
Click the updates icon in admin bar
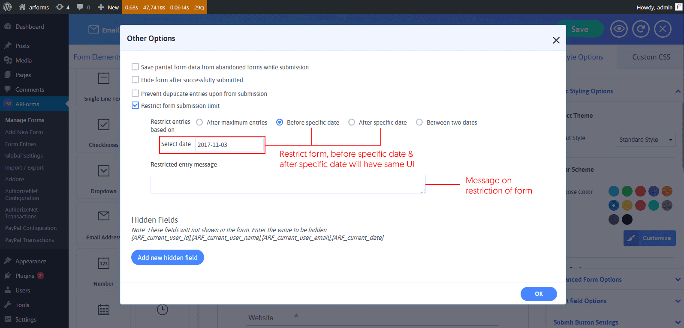[60, 7]
